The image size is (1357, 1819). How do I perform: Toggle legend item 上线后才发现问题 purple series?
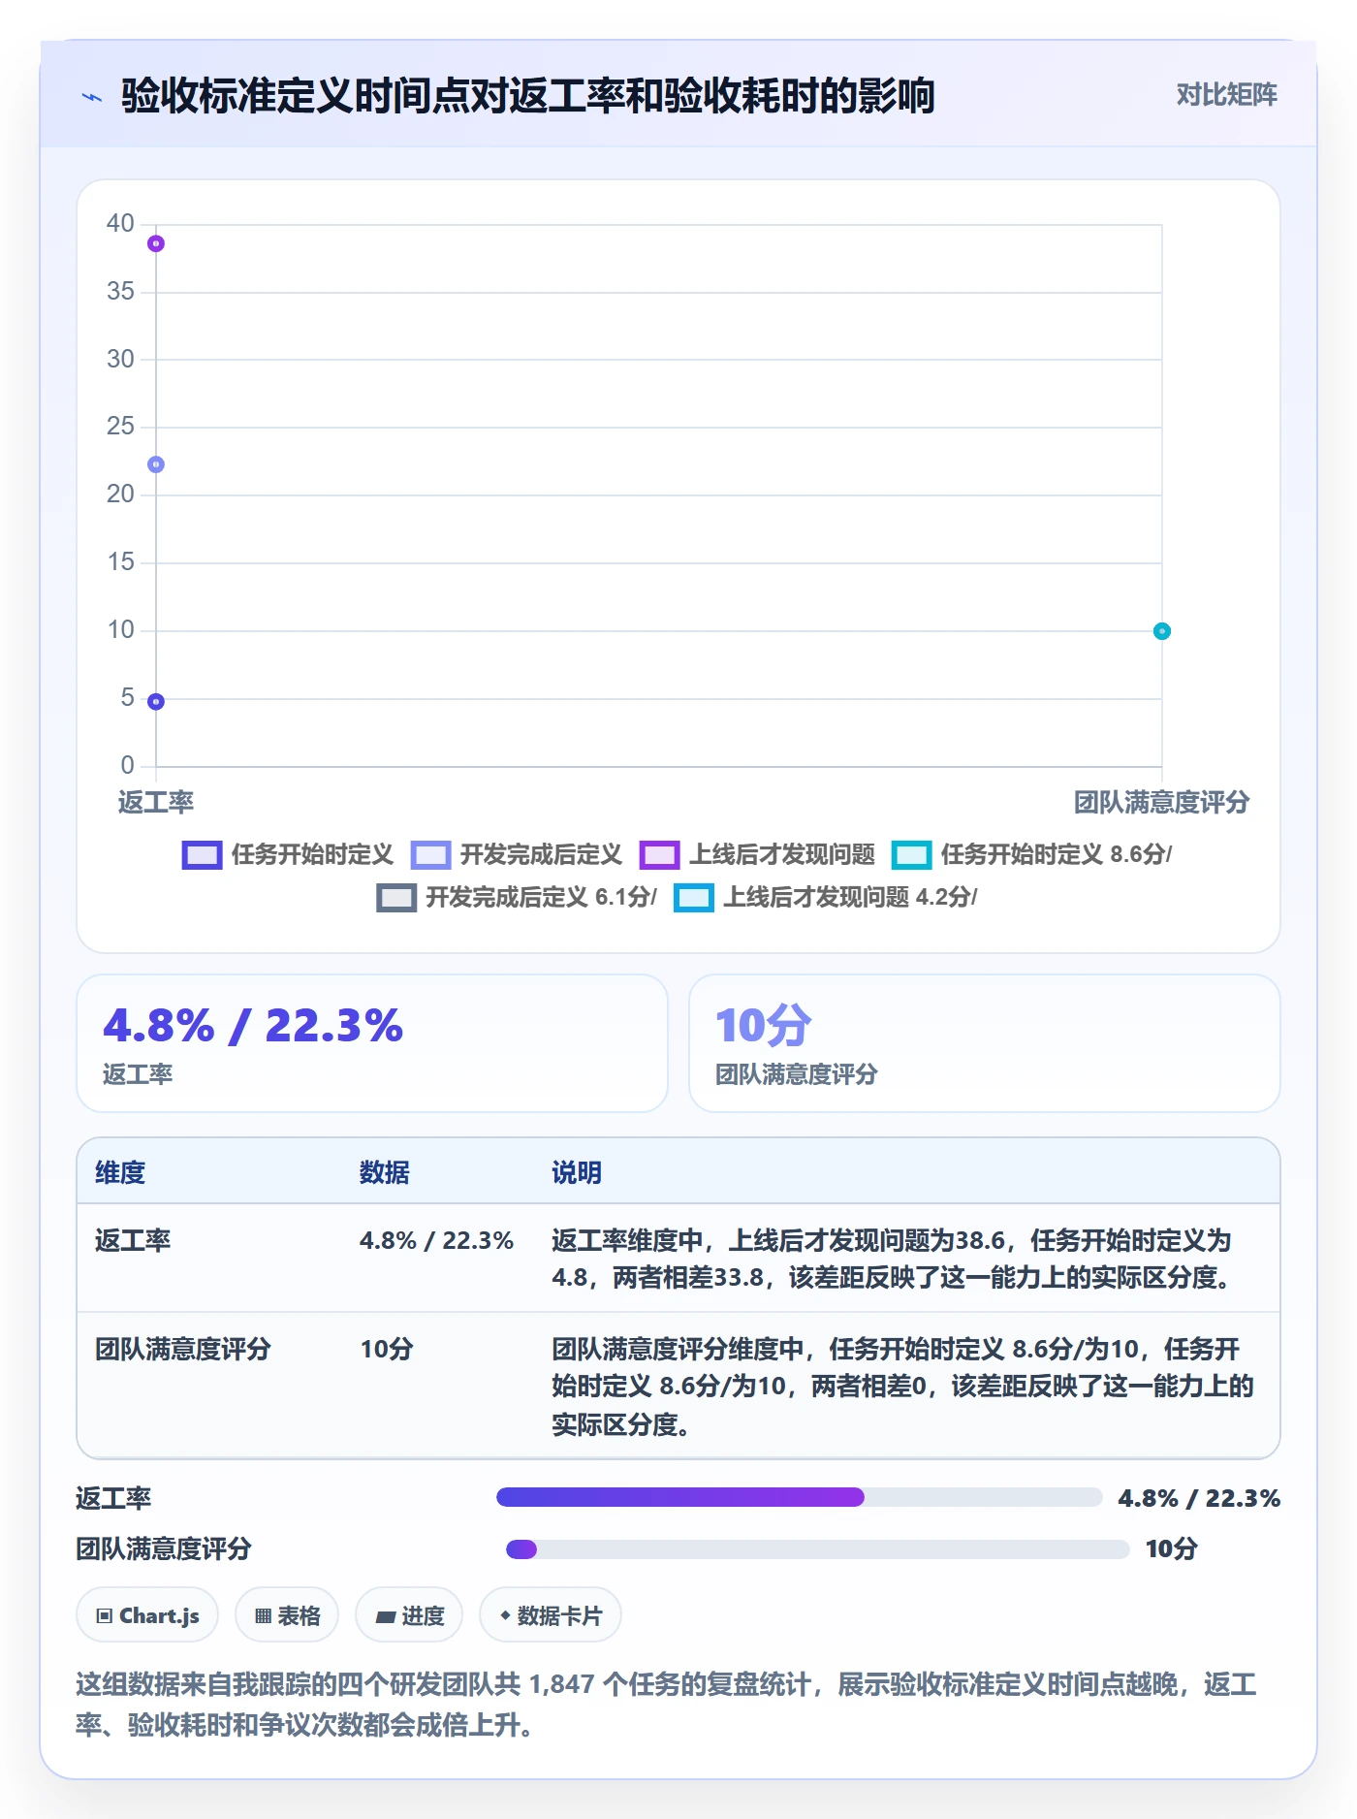pyautogui.click(x=757, y=855)
